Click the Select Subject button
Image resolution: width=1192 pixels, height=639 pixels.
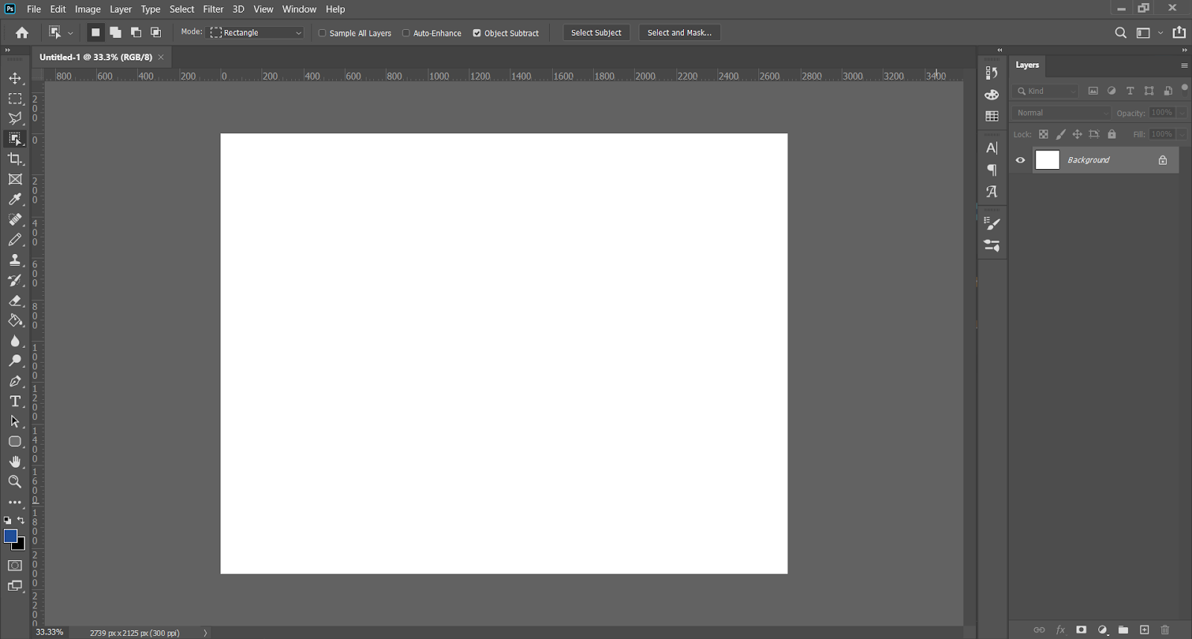(x=596, y=33)
